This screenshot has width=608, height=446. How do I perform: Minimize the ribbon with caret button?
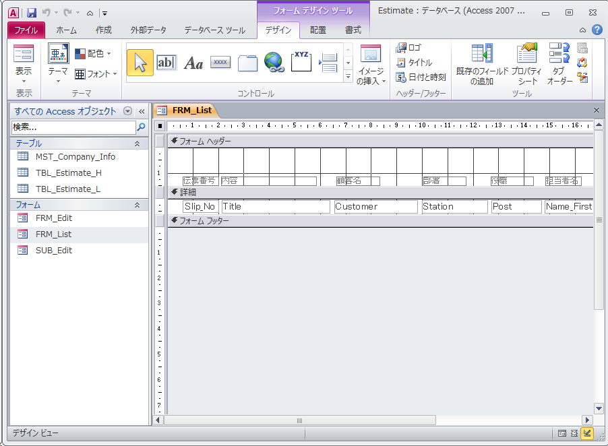click(x=582, y=30)
